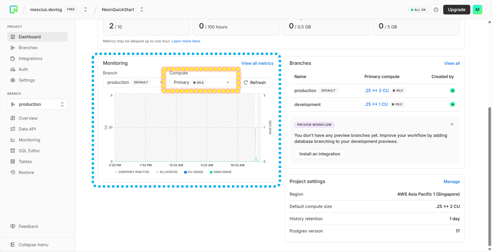The width and height of the screenshot is (492, 252).
Task: Toggle the CU USAGE legend item
Action: pyautogui.click(x=194, y=172)
